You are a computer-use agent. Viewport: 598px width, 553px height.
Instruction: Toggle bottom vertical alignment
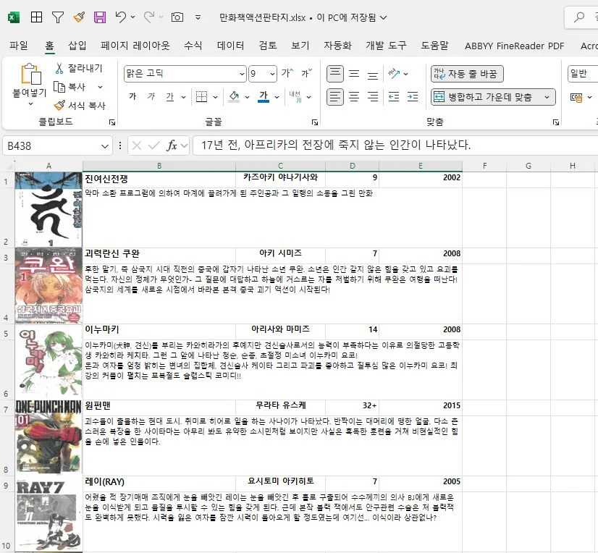click(373, 75)
